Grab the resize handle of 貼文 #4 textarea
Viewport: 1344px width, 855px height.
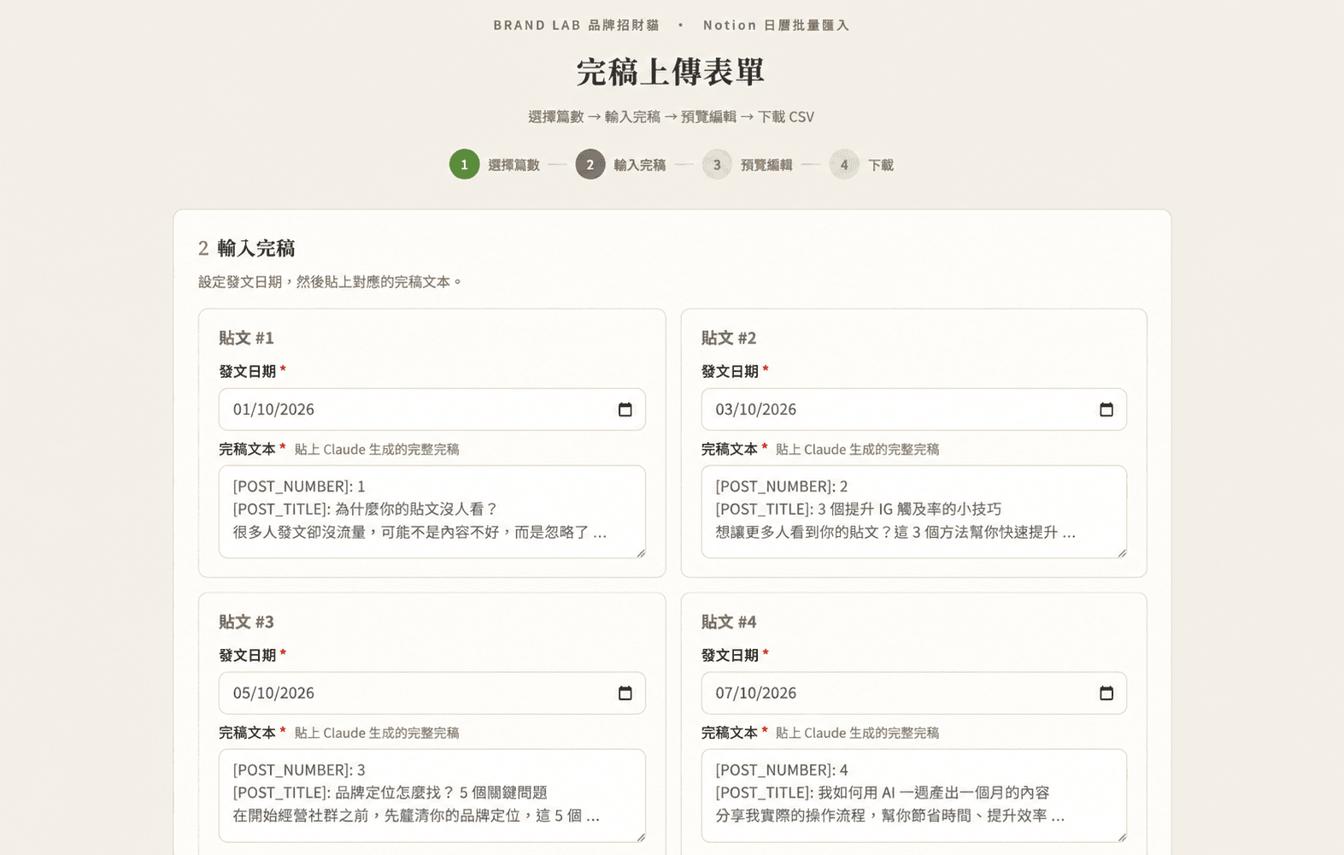[x=1121, y=836]
